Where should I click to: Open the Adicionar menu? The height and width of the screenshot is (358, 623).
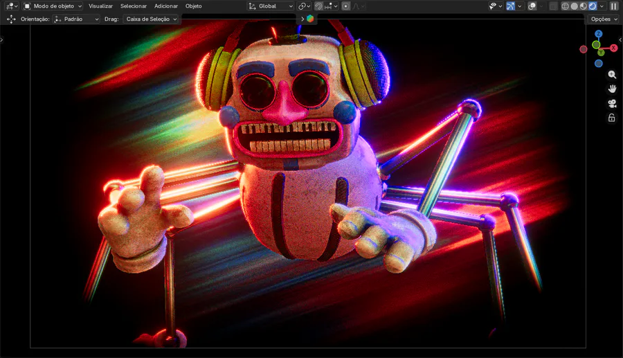pyautogui.click(x=166, y=6)
